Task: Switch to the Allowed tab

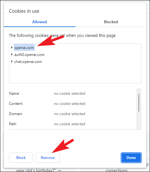Action: point(39,22)
